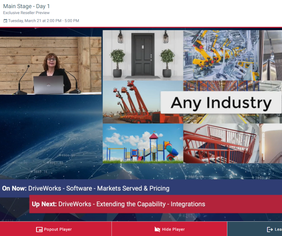Screen dimensions: 282x236
Task: Click the crossed-out camera hide icon
Action: click(x=157, y=229)
